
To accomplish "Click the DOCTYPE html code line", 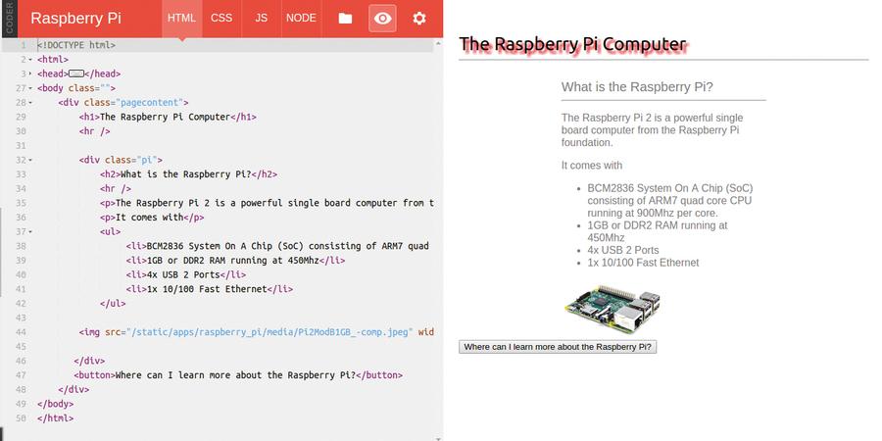I will click(76, 45).
